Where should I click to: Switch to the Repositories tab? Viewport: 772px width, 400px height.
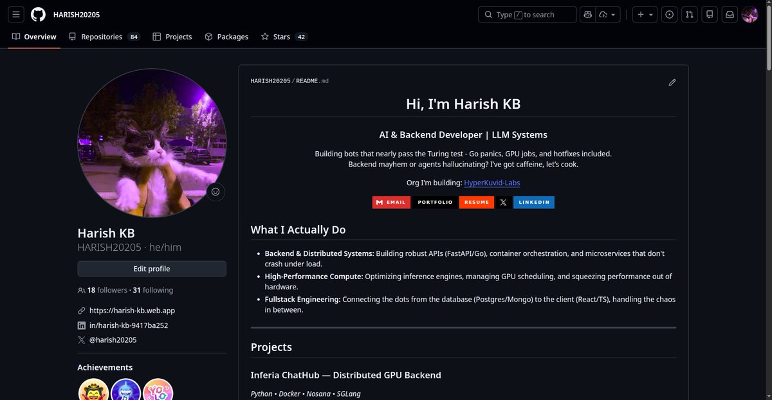coord(104,37)
